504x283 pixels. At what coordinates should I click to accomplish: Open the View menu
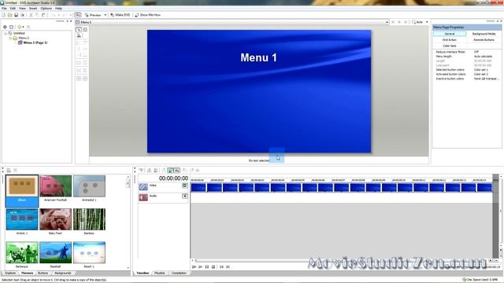point(23,9)
